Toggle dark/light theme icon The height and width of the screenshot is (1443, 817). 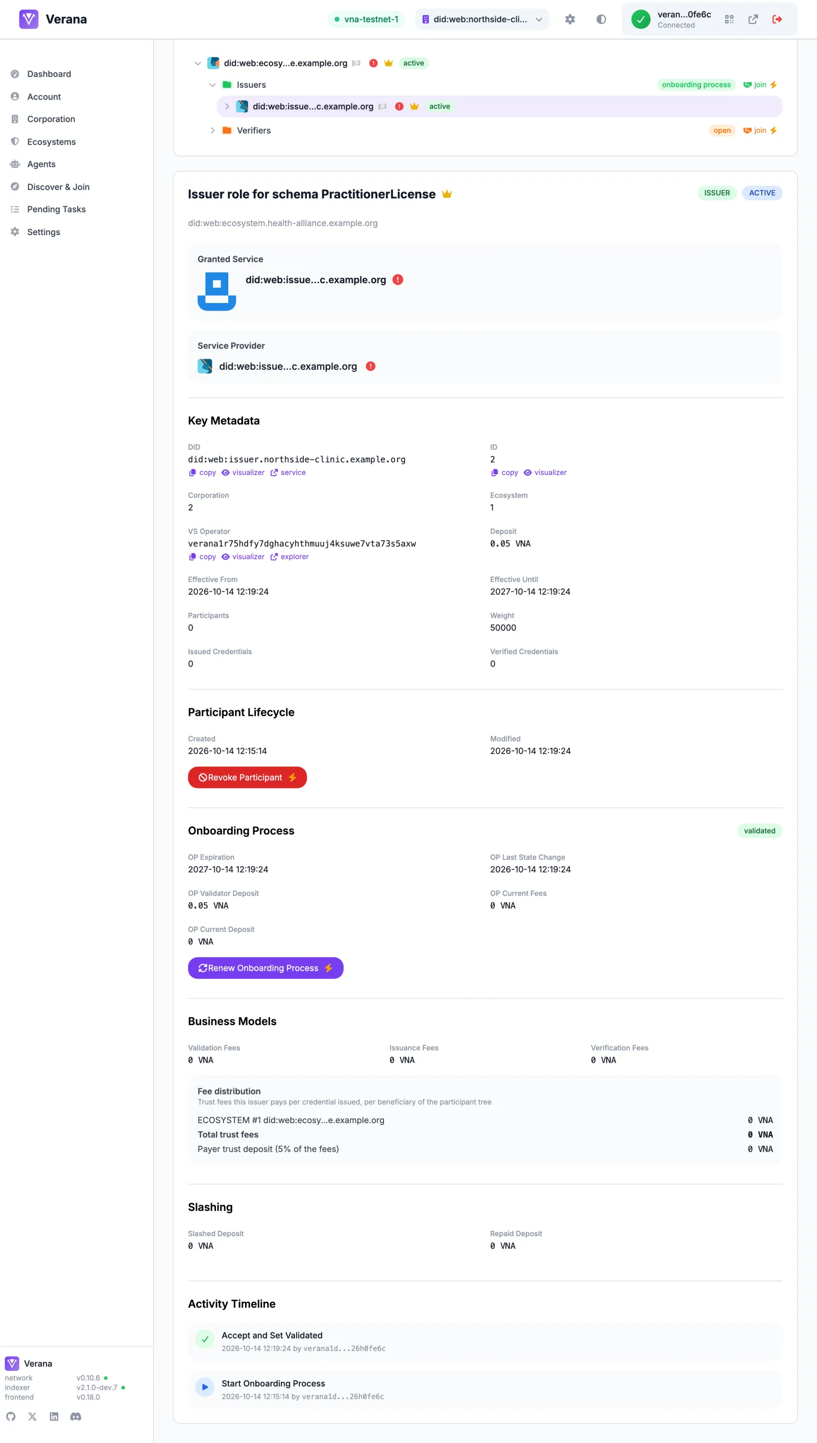tap(601, 19)
